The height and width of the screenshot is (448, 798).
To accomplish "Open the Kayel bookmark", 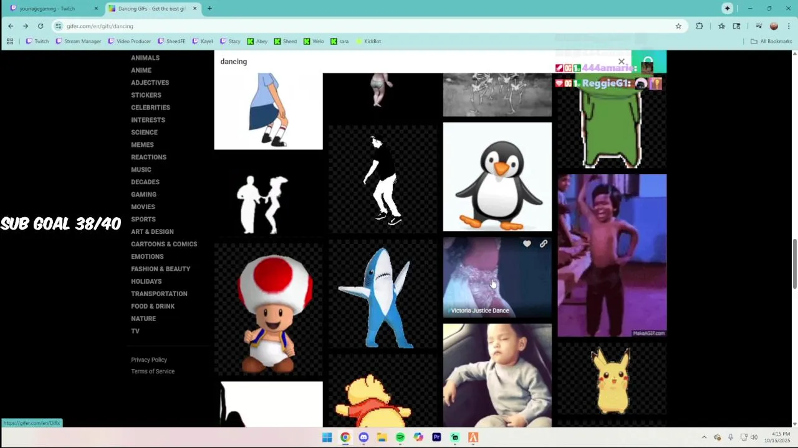I will [x=203, y=41].
